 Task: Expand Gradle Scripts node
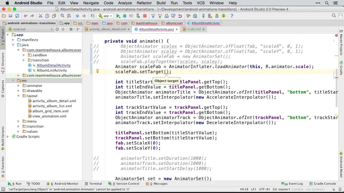click(8, 136)
